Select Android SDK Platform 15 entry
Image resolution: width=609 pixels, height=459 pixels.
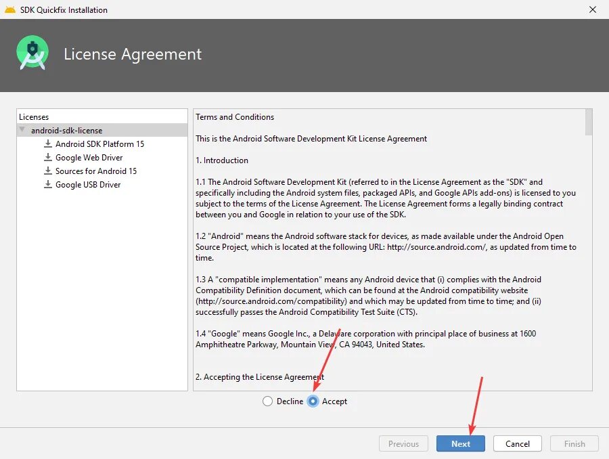tap(100, 144)
